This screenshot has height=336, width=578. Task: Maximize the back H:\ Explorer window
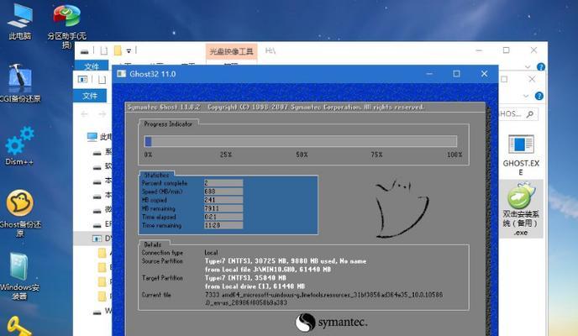coord(506,50)
